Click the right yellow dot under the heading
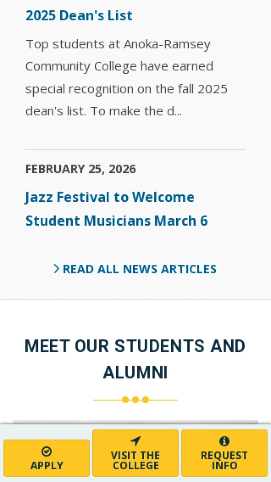Image resolution: width=271 pixels, height=482 pixels. coord(145,400)
